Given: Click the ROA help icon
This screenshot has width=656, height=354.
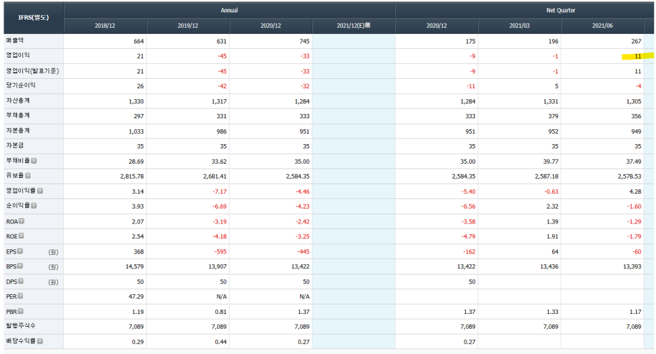Looking at the screenshot, I should click(21, 221).
